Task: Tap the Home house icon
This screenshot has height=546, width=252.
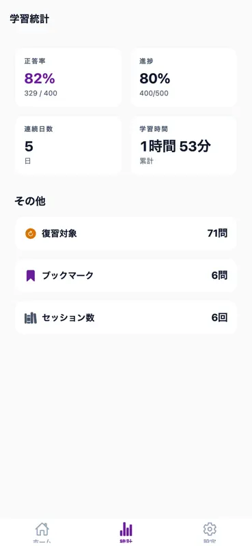Action: (42, 530)
